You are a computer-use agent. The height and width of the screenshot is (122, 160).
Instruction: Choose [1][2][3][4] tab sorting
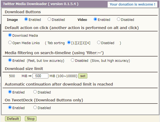pyautogui.click(x=69, y=43)
